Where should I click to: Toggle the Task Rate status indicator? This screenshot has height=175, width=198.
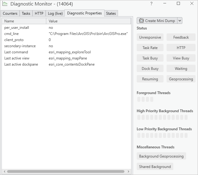tap(150, 48)
